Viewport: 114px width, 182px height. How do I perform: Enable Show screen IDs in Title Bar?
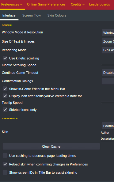(x=5, y=173)
